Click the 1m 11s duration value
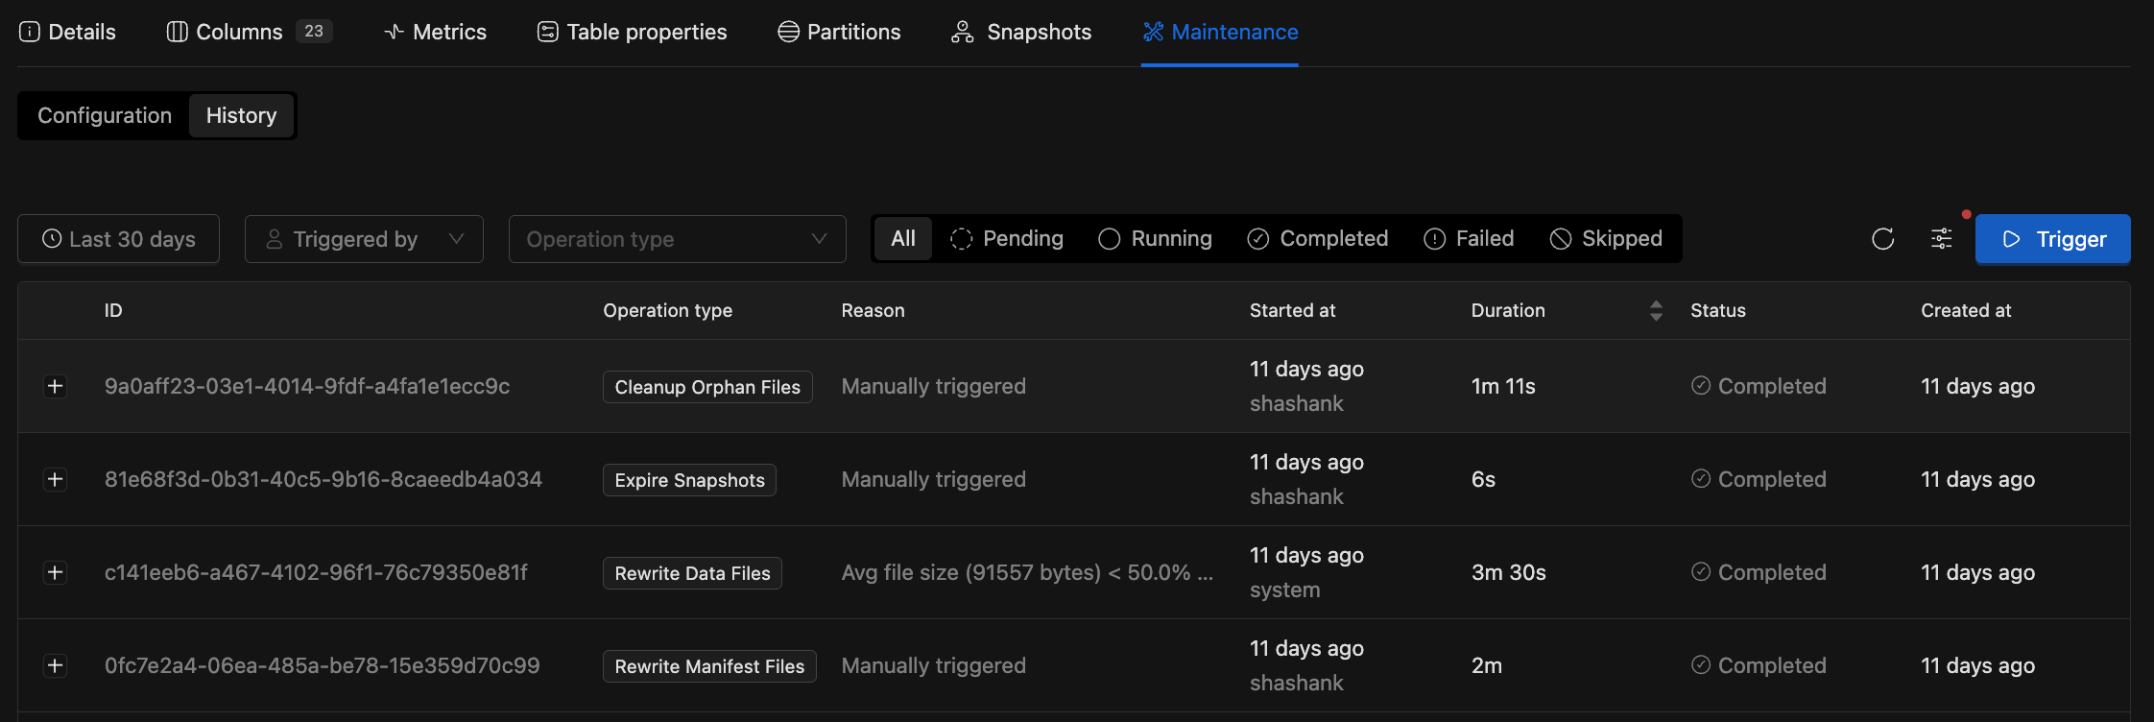The image size is (2154, 722). (x=1503, y=386)
